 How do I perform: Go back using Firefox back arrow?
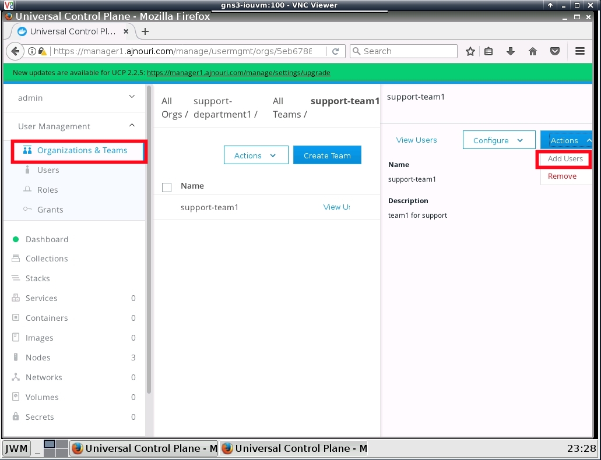point(15,51)
